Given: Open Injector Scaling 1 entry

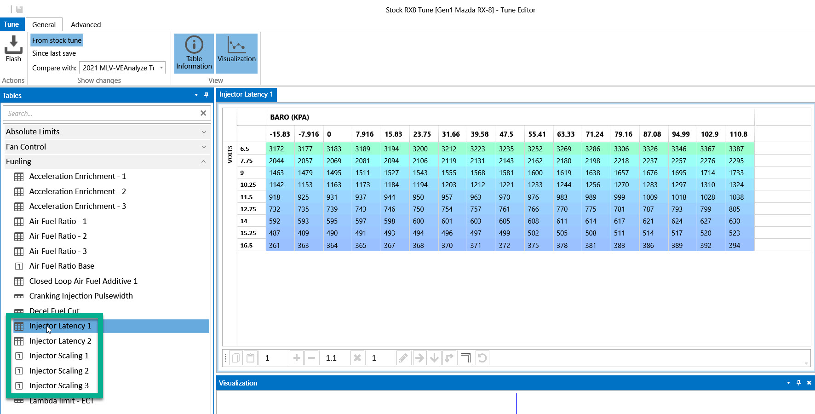Looking at the screenshot, I should click(59, 356).
